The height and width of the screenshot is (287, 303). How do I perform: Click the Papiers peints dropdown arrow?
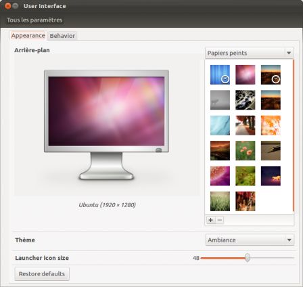click(x=289, y=53)
